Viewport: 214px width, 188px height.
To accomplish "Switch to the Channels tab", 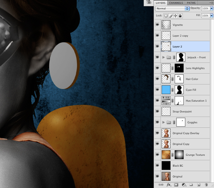I will click(176, 3).
